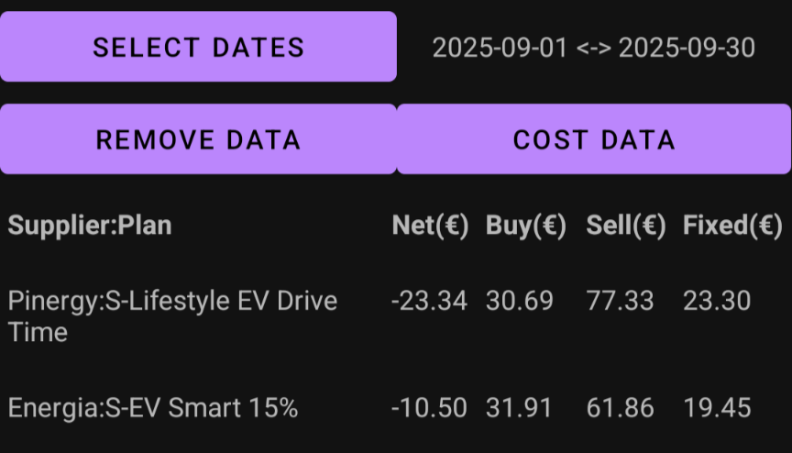Tap Energia buy cost 31.91
Screen dimensions: 792x453
520,407
